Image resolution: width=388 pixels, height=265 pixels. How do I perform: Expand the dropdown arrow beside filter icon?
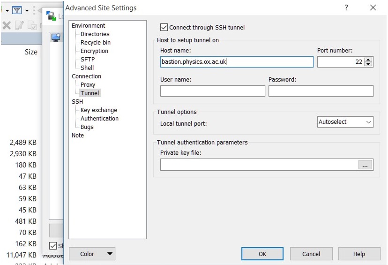pos(27,10)
